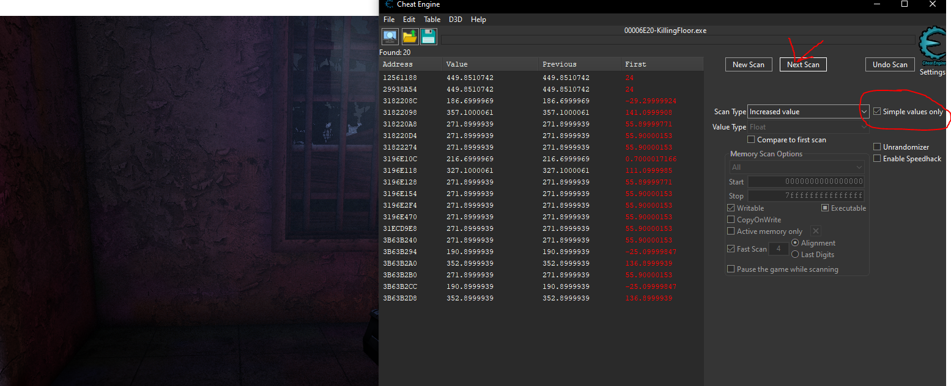The width and height of the screenshot is (951, 386).
Task: Click the open file folder icon
Action: point(410,37)
